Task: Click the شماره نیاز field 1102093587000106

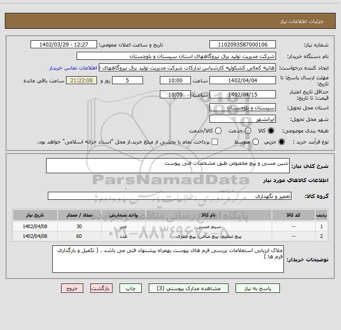Action: click(243, 44)
